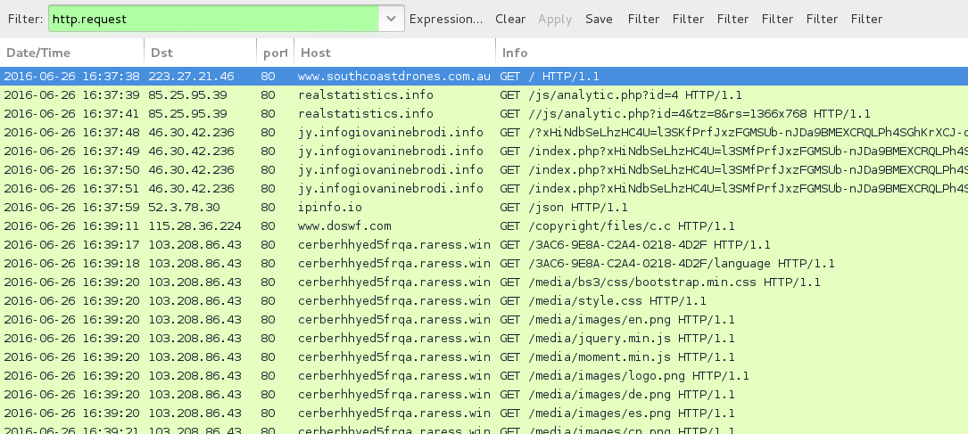Click the port column header
The width and height of the screenshot is (968, 434).
273,53
